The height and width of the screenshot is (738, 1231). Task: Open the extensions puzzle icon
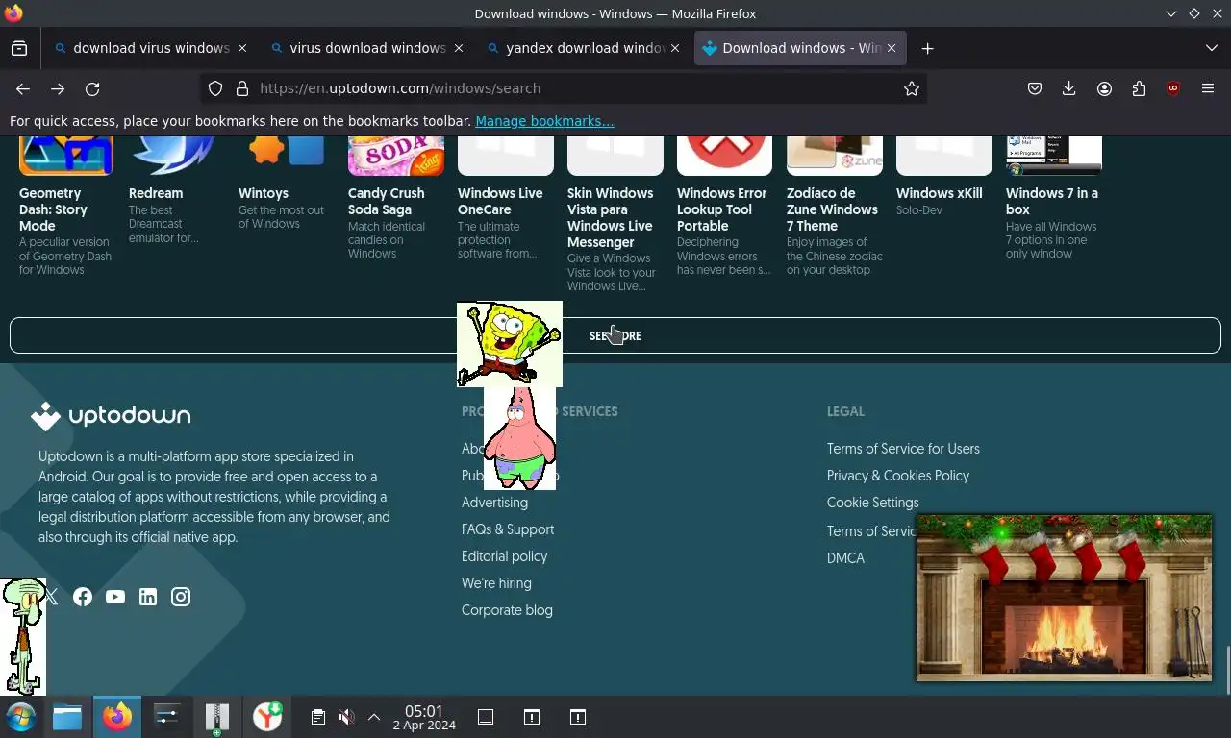pyautogui.click(x=1139, y=88)
